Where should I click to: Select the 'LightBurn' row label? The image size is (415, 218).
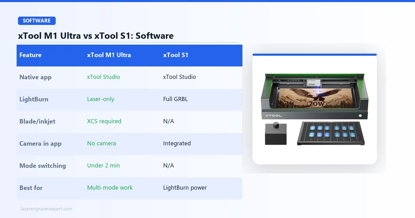[34, 99]
